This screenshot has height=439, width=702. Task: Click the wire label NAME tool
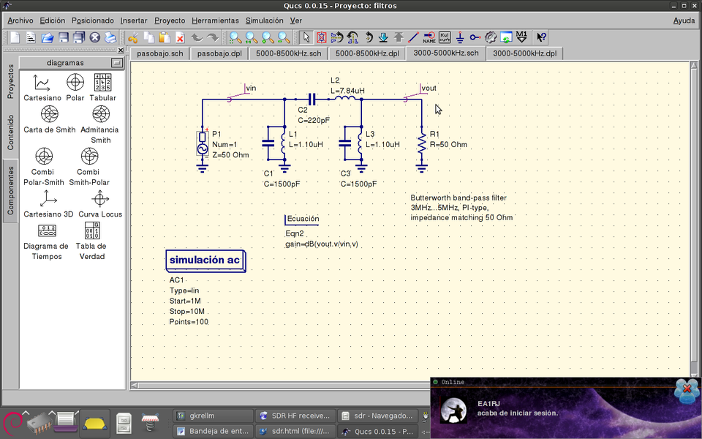pyautogui.click(x=429, y=37)
